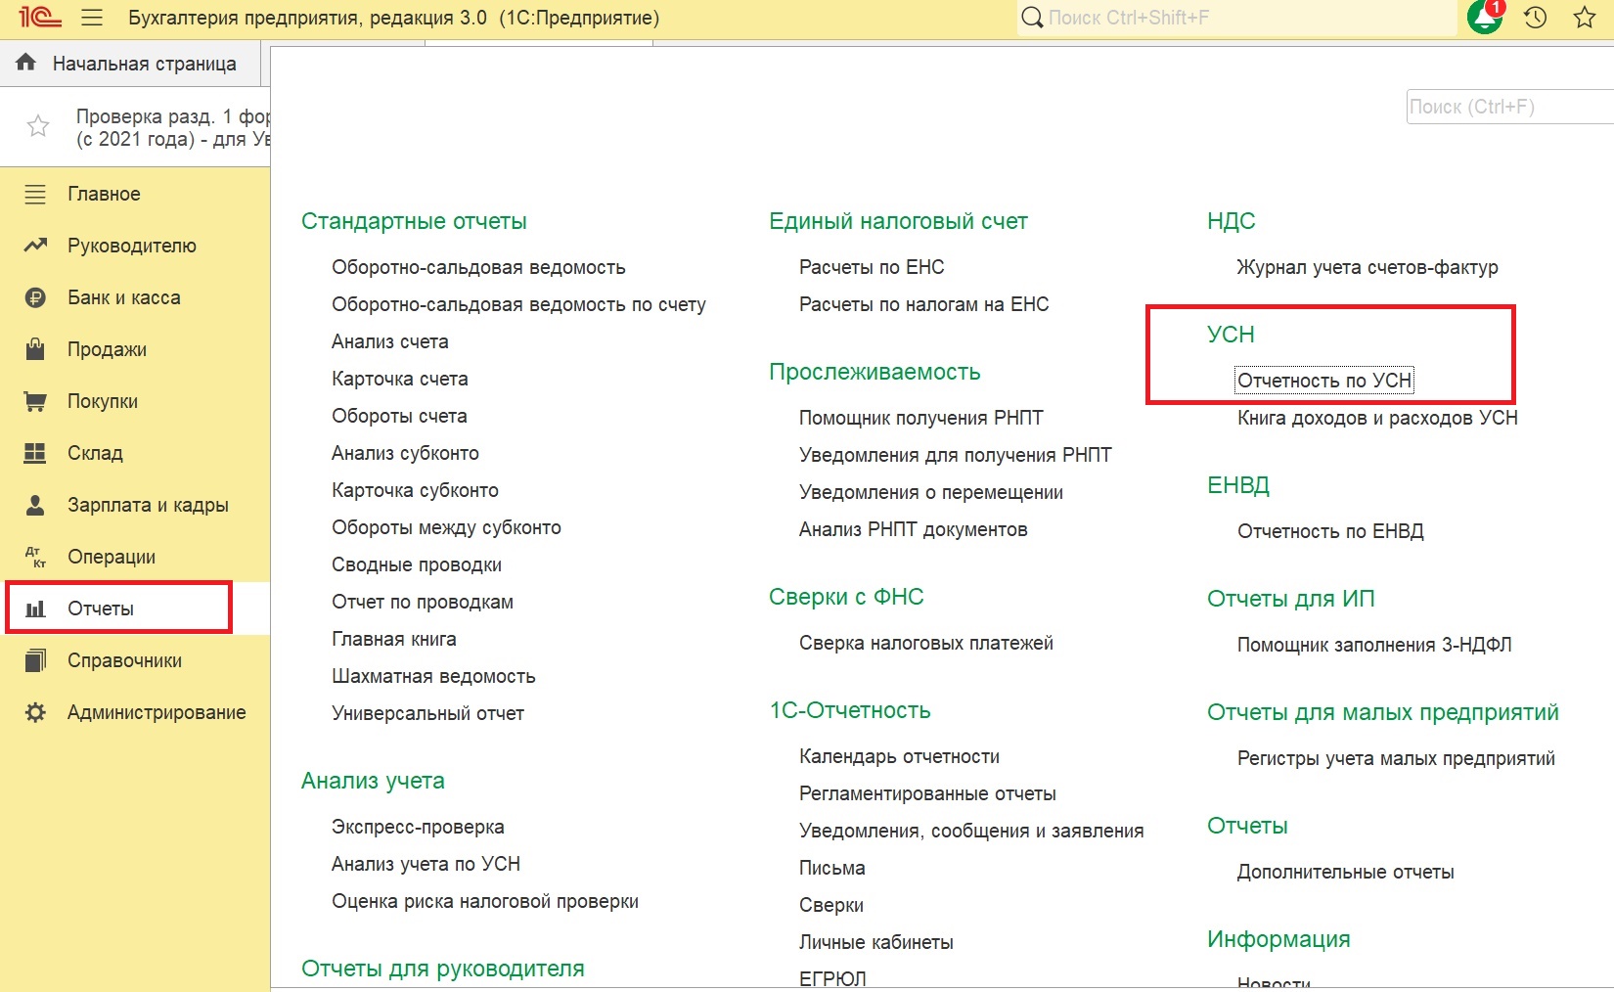The width and height of the screenshot is (1614, 992).
Task: Click the Отчеты bar chart icon
Action: 35,609
